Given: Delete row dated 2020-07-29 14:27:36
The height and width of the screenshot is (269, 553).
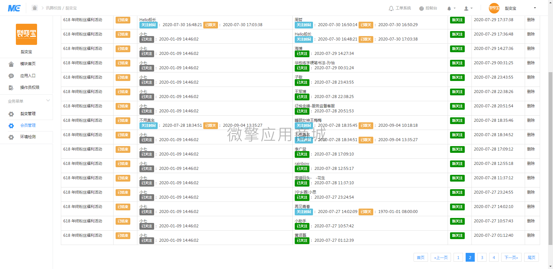Looking at the screenshot, I should tap(531, 48).
